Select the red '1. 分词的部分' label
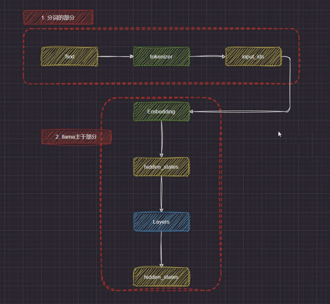 [x=58, y=18]
